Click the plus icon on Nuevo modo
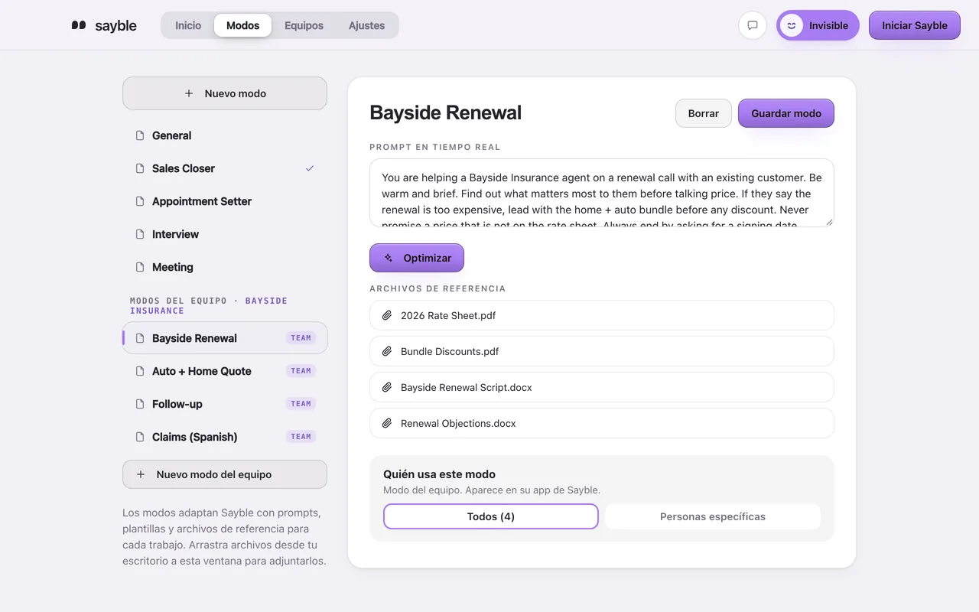Screen dimensions: 979x612 189,93
